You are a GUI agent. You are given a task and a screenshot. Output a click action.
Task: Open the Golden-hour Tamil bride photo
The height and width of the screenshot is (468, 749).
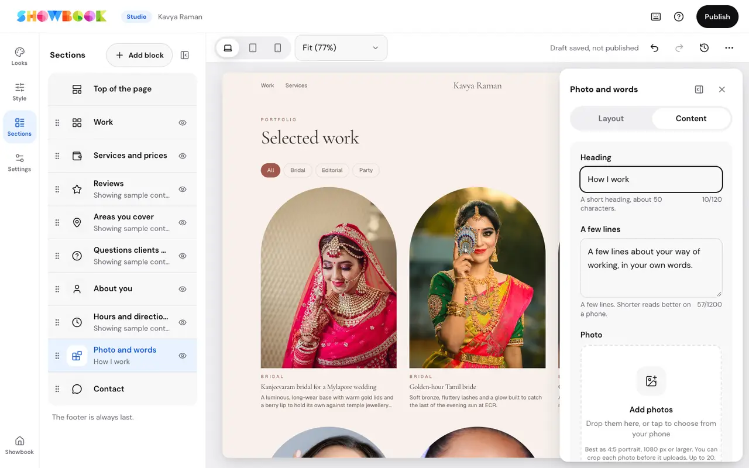(477, 277)
